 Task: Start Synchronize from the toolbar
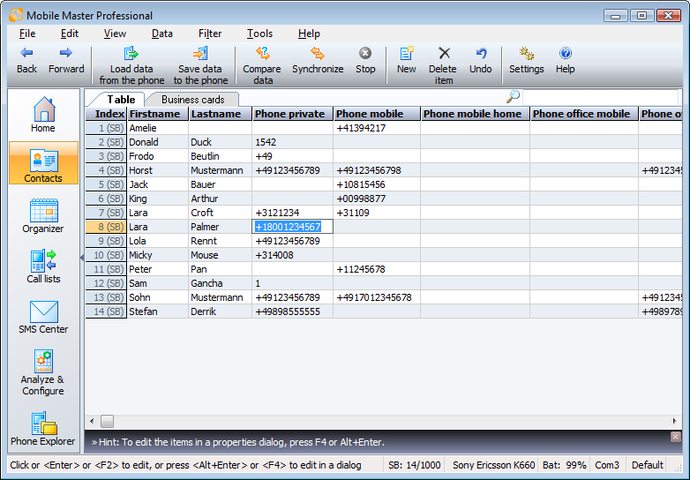pyautogui.click(x=318, y=55)
